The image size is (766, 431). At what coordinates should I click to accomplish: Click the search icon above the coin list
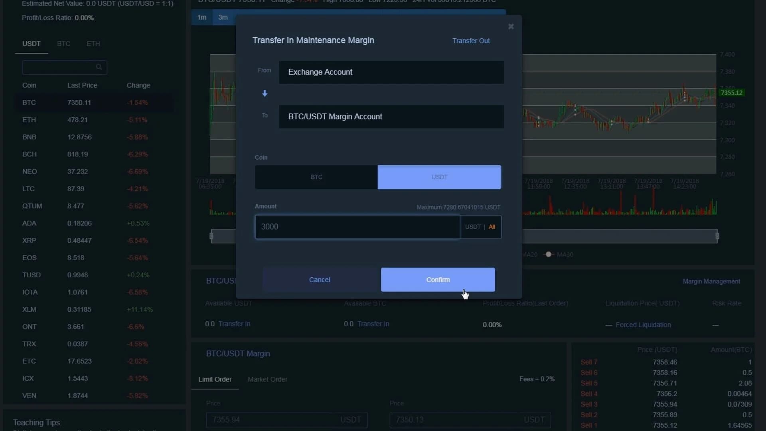[99, 67]
